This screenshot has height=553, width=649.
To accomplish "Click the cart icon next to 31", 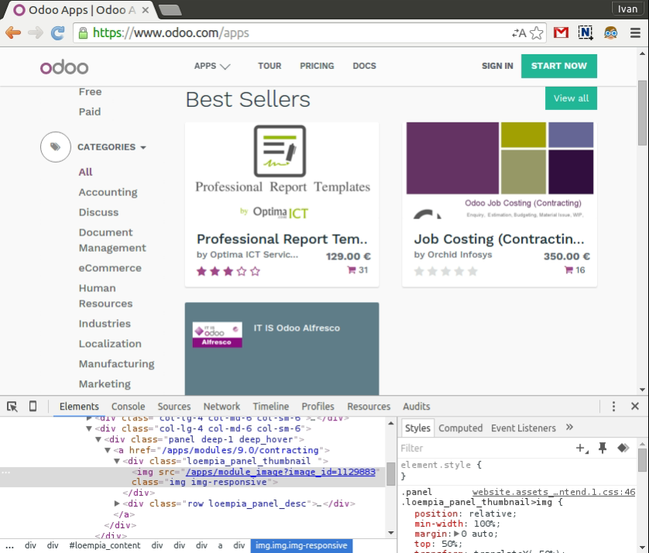I will click(x=352, y=270).
